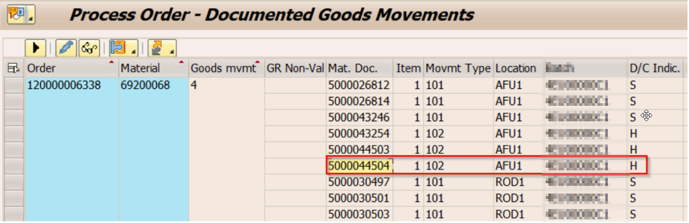This screenshot has height=223, width=689.
Task: Select the Movmt Type column header
Action: pyautogui.click(x=457, y=68)
